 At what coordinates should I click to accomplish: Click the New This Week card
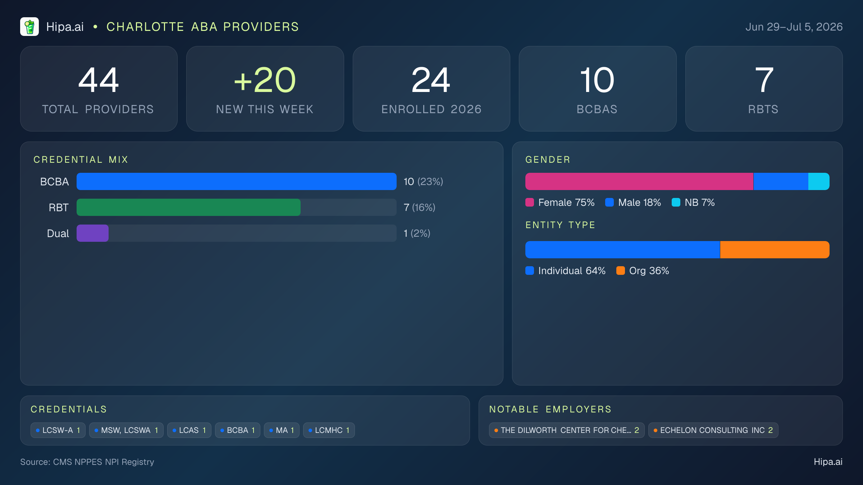(x=265, y=89)
